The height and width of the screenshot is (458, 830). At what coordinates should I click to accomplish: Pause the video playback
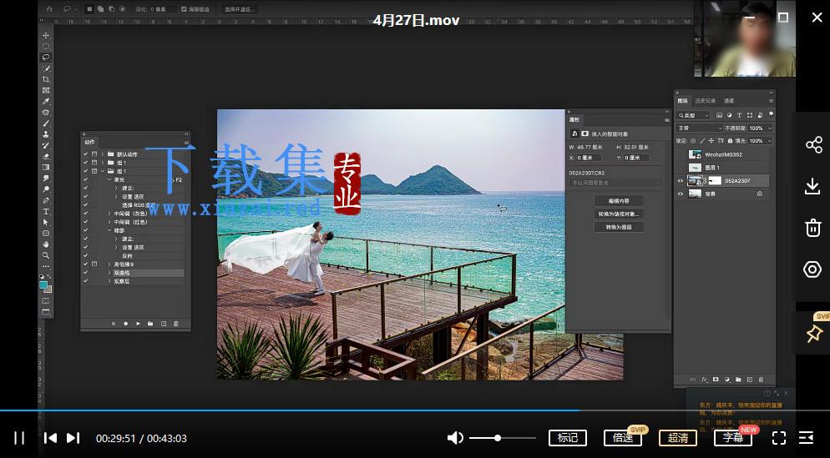point(19,438)
